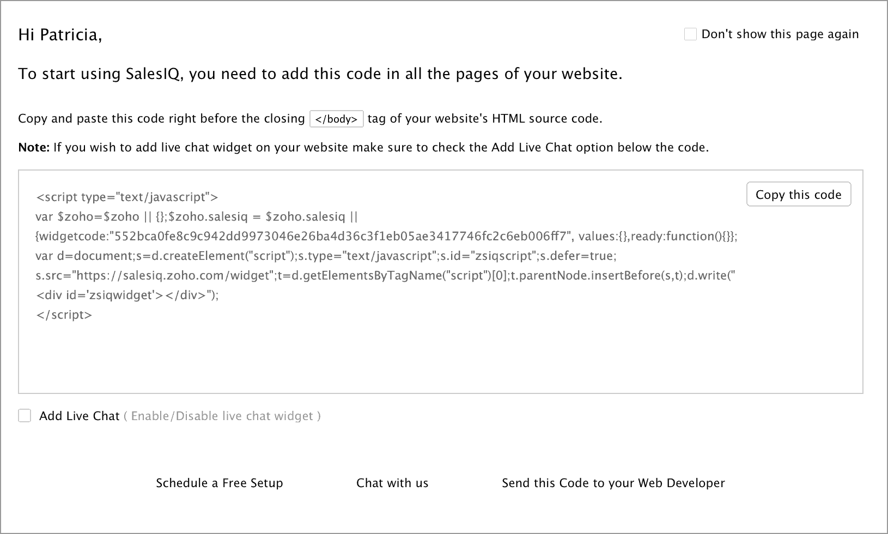The width and height of the screenshot is (888, 534).
Task: Click 'var d=document' code line
Action: [326, 256]
